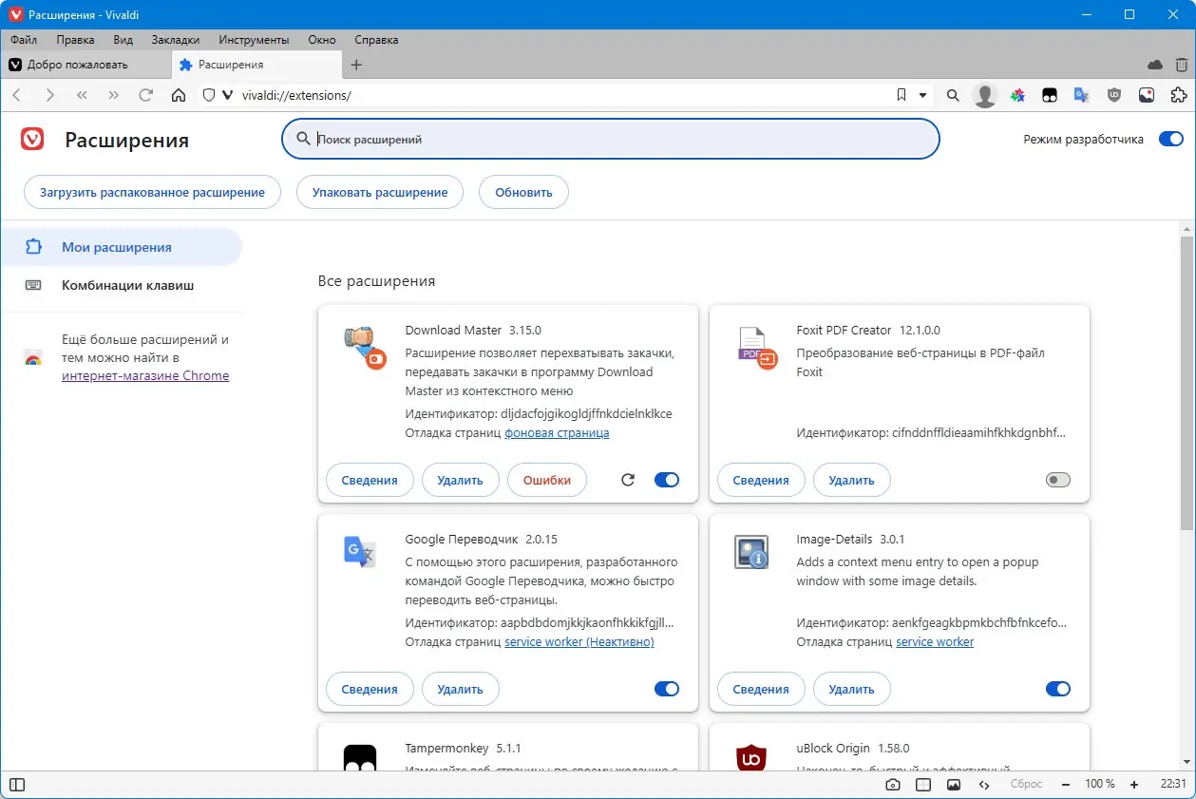1196x799 pixels.
Task: Open Комбинации клавиш in sidebar
Action: click(x=122, y=285)
